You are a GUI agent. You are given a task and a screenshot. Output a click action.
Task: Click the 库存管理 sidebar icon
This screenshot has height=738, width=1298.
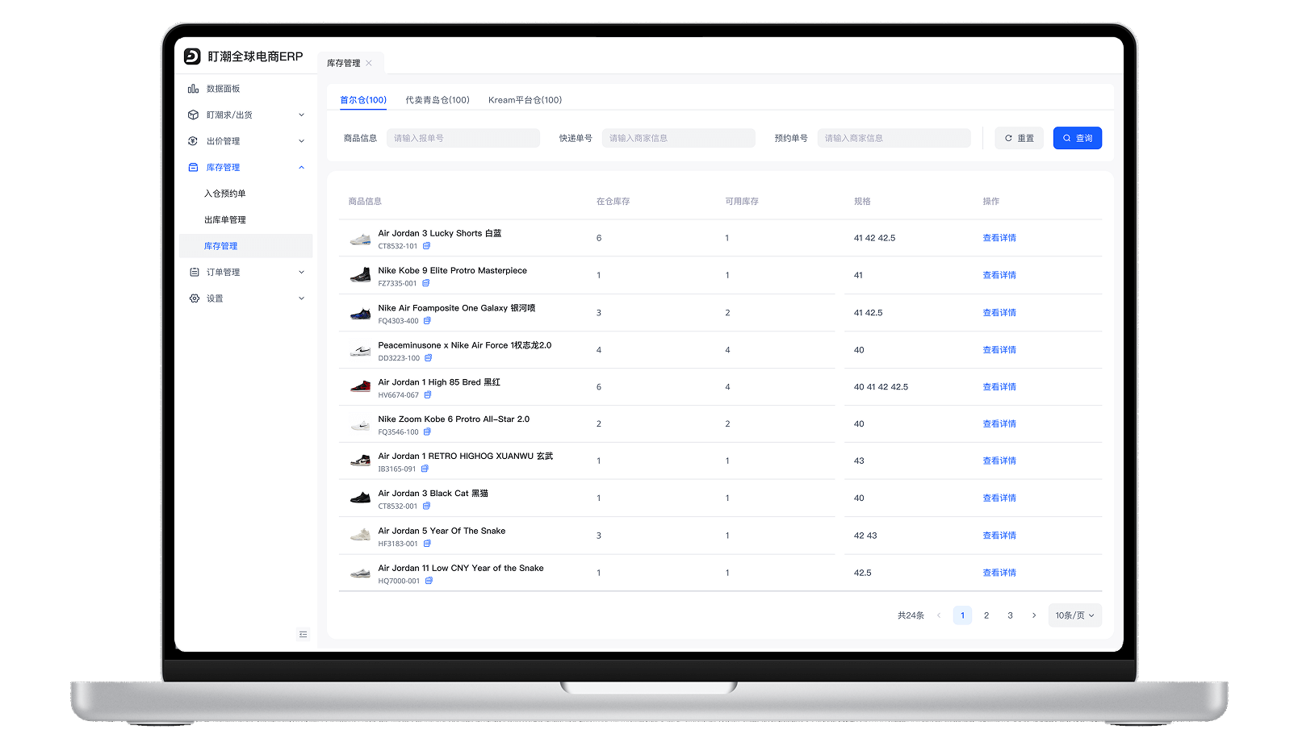pyautogui.click(x=193, y=168)
